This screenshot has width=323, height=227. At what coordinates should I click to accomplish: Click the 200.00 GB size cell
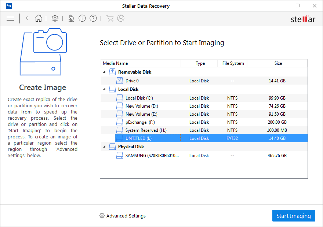[277, 122]
